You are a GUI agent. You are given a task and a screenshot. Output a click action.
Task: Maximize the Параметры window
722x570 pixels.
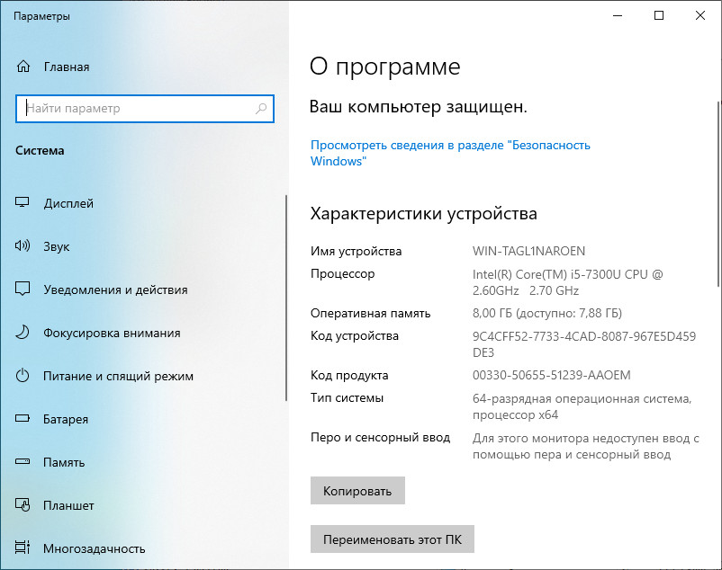pyautogui.click(x=659, y=15)
